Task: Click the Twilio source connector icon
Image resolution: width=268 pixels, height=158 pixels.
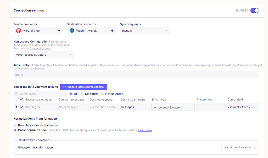Action: (18, 31)
